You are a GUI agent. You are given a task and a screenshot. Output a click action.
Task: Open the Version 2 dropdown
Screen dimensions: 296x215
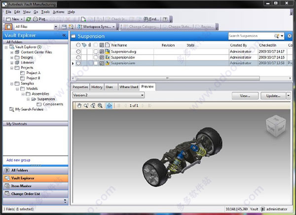[143, 95]
